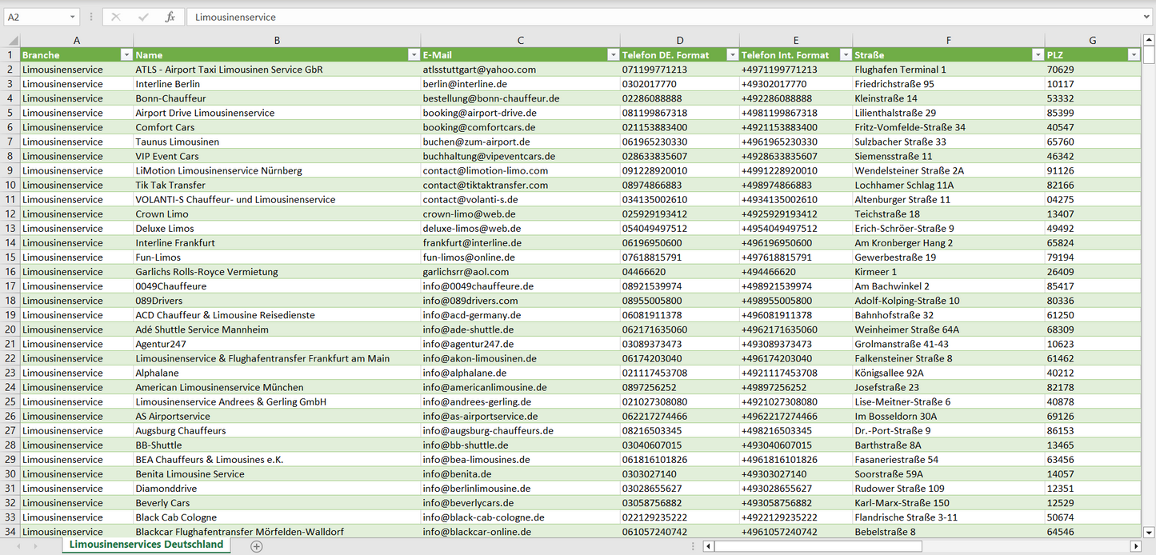Expand the formula bar with the chevron
1156x555 pixels.
pyautogui.click(x=1148, y=17)
